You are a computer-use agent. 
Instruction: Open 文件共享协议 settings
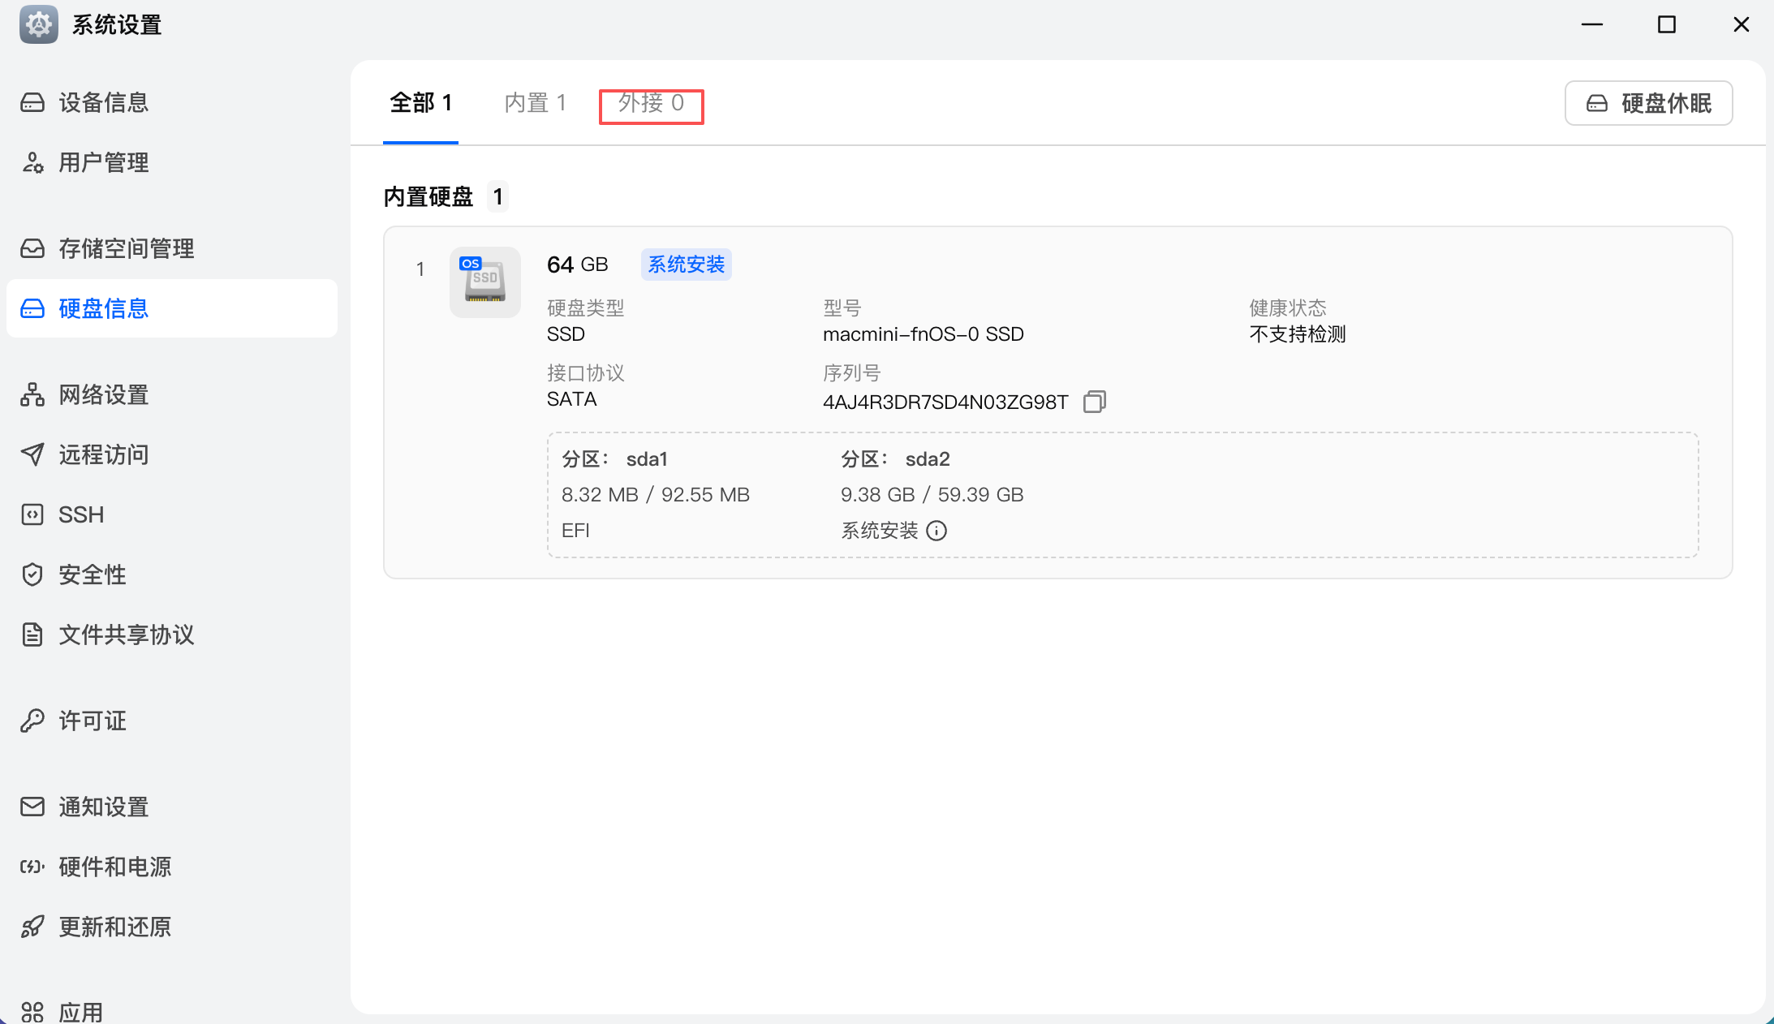(126, 635)
